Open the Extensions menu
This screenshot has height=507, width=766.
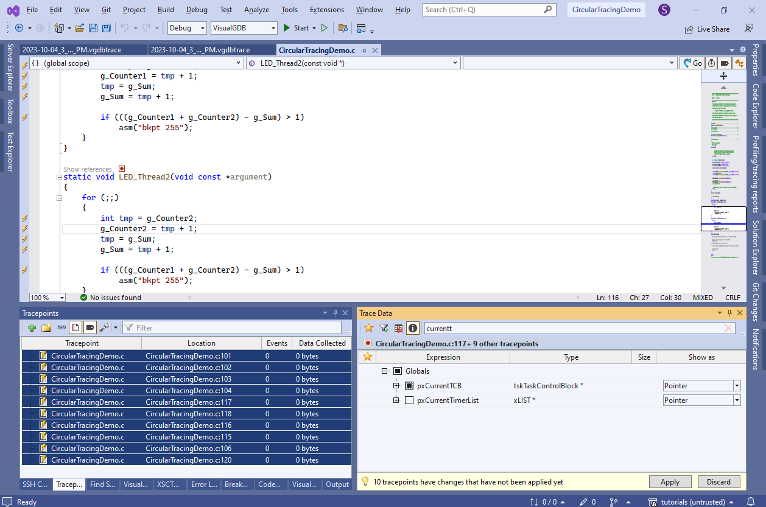tap(326, 10)
